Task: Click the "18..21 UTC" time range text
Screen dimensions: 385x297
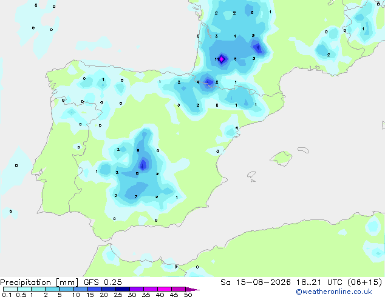Action: click(319, 282)
